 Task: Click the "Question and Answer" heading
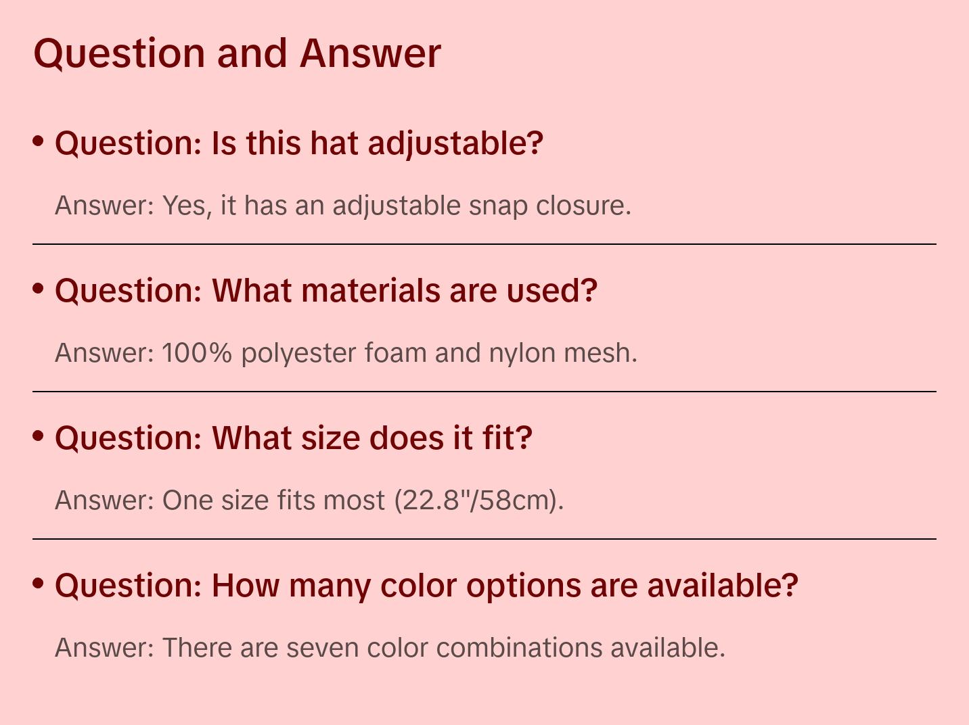[x=237, y=53]
